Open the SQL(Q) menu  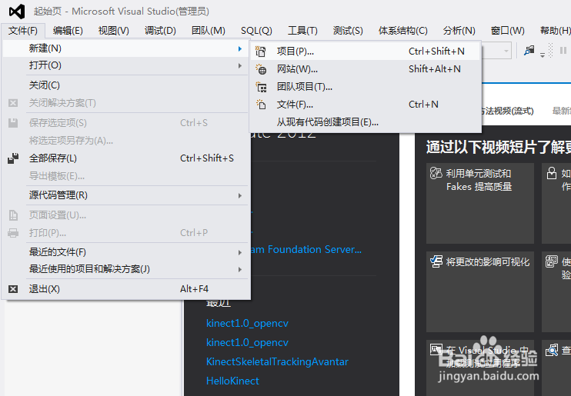pyautogui.click(x=256, y=31)
